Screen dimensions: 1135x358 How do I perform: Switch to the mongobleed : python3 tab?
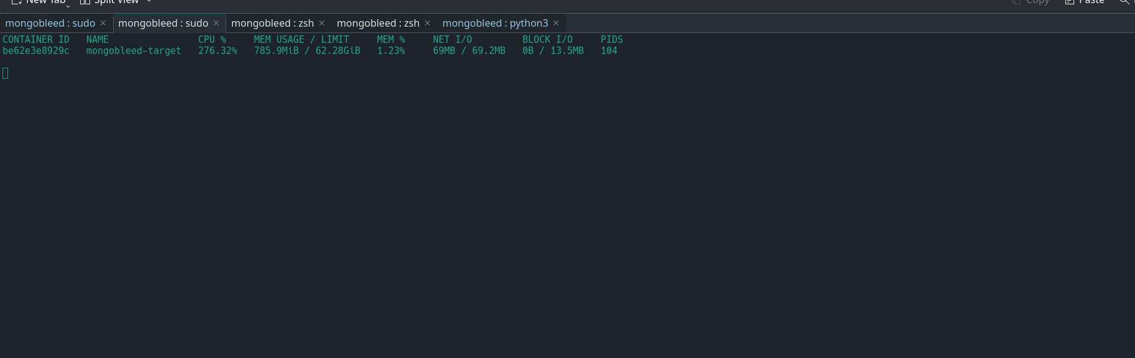click(495, 23)
